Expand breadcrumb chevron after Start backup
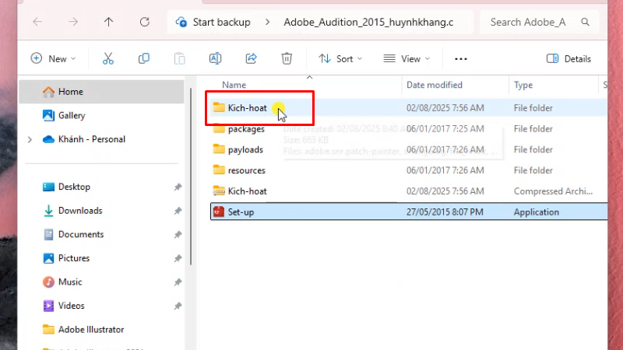 (267, 23)
